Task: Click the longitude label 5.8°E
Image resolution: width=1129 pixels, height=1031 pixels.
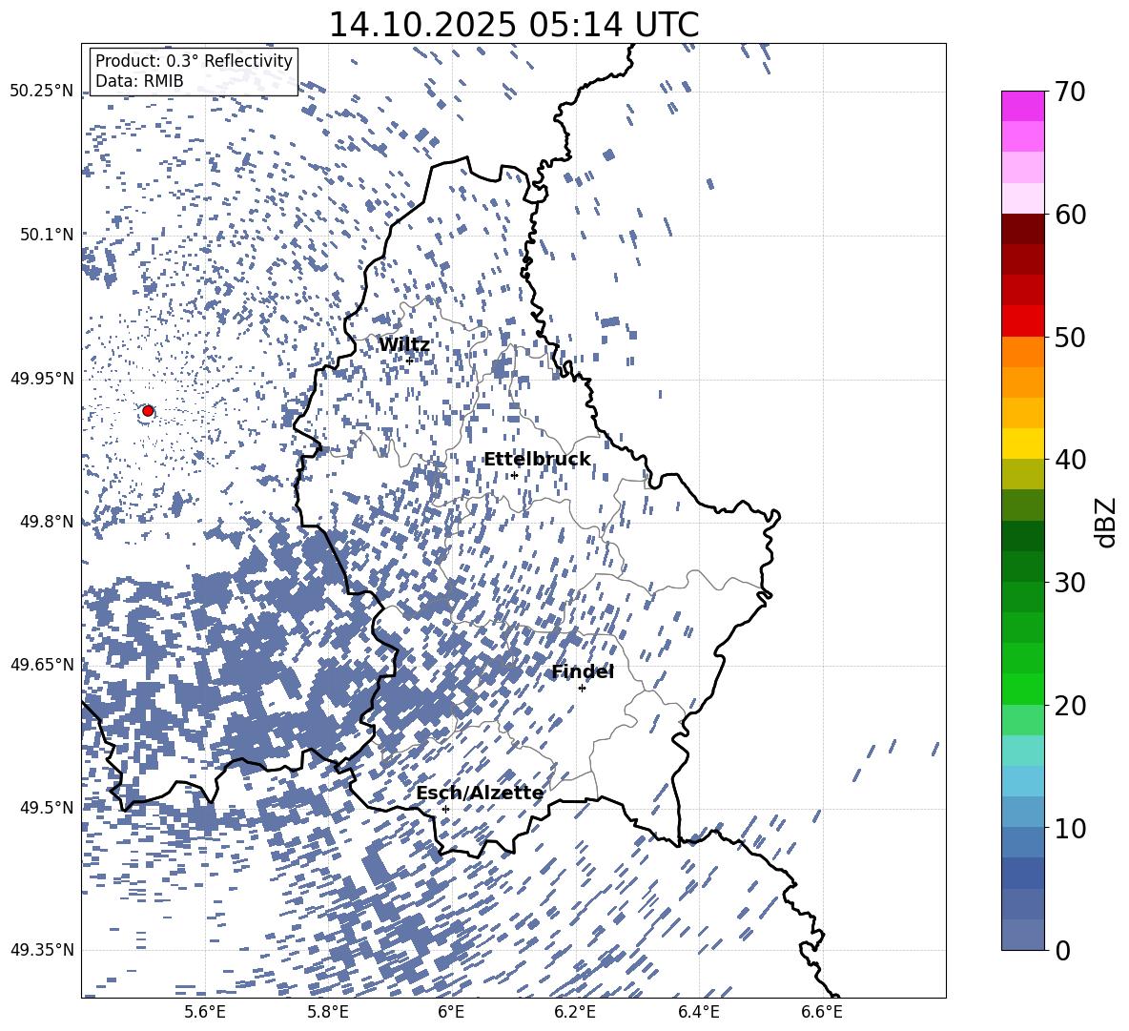Action: pos(328,1012)
